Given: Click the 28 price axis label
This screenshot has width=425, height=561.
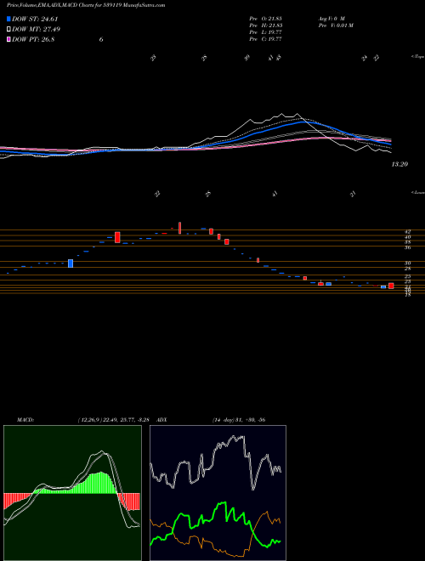Looking at the screenshot, I should click(408, 269).
